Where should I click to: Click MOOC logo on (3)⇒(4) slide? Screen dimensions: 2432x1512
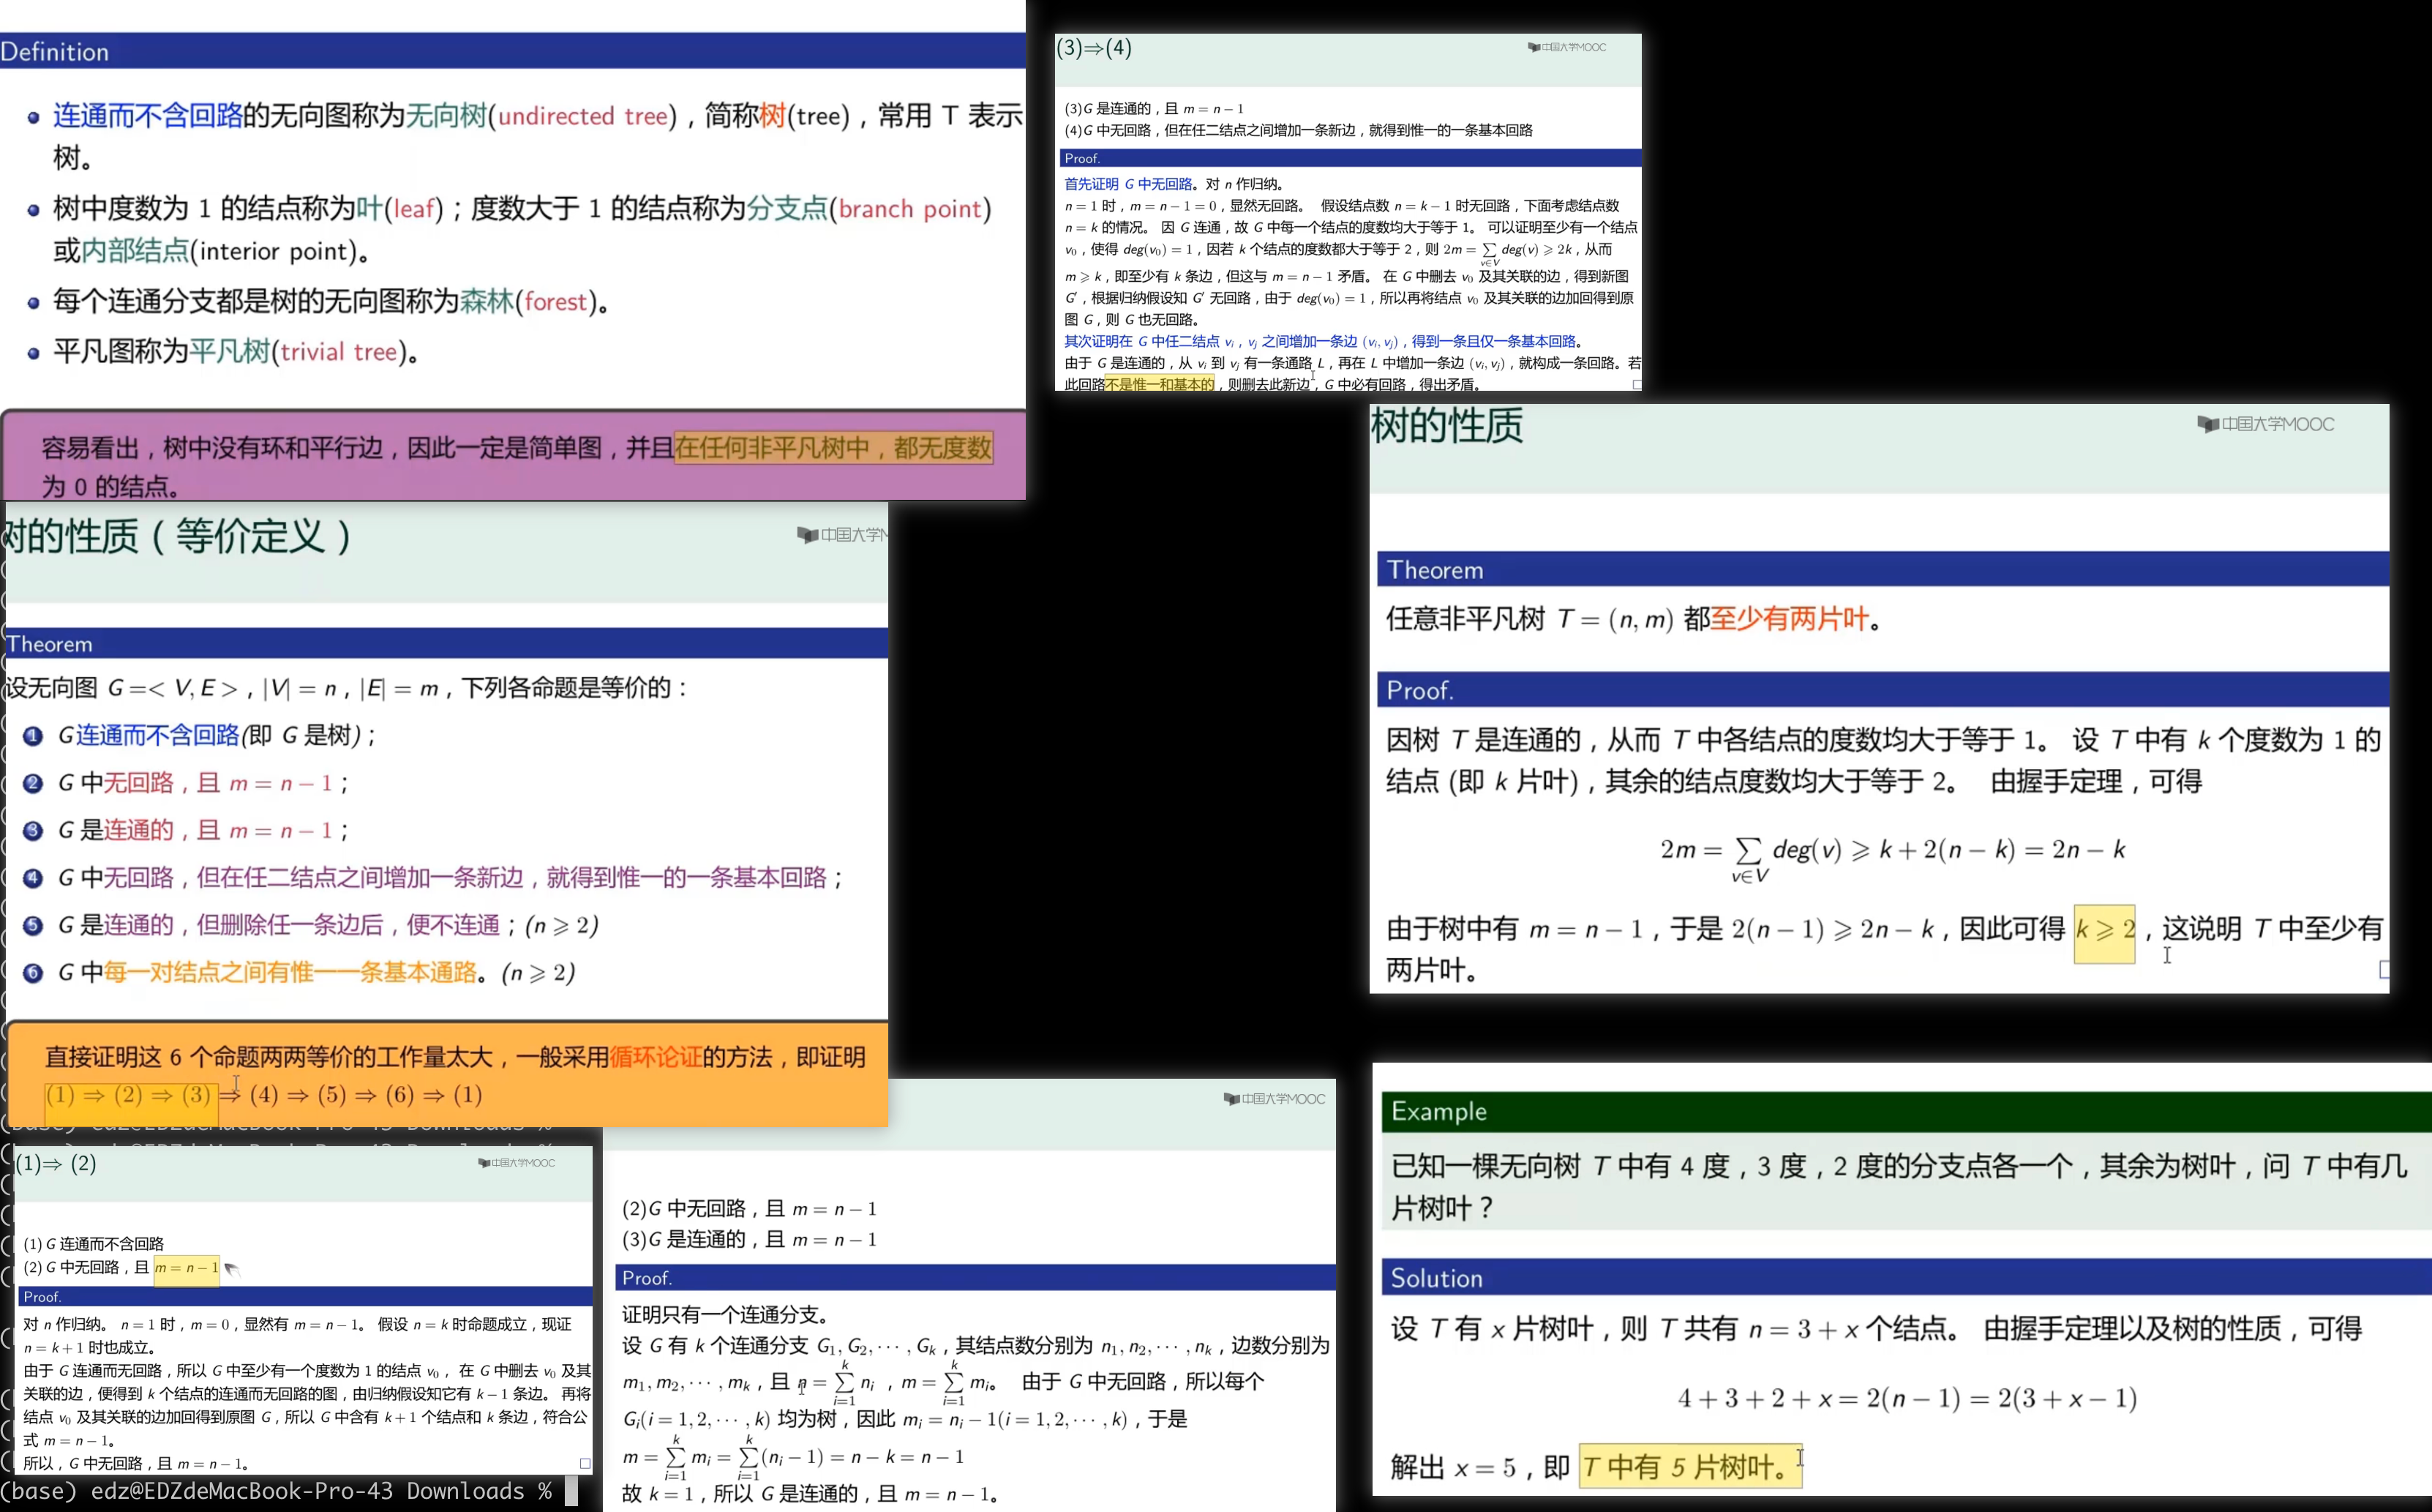[x=1566, y=47]
